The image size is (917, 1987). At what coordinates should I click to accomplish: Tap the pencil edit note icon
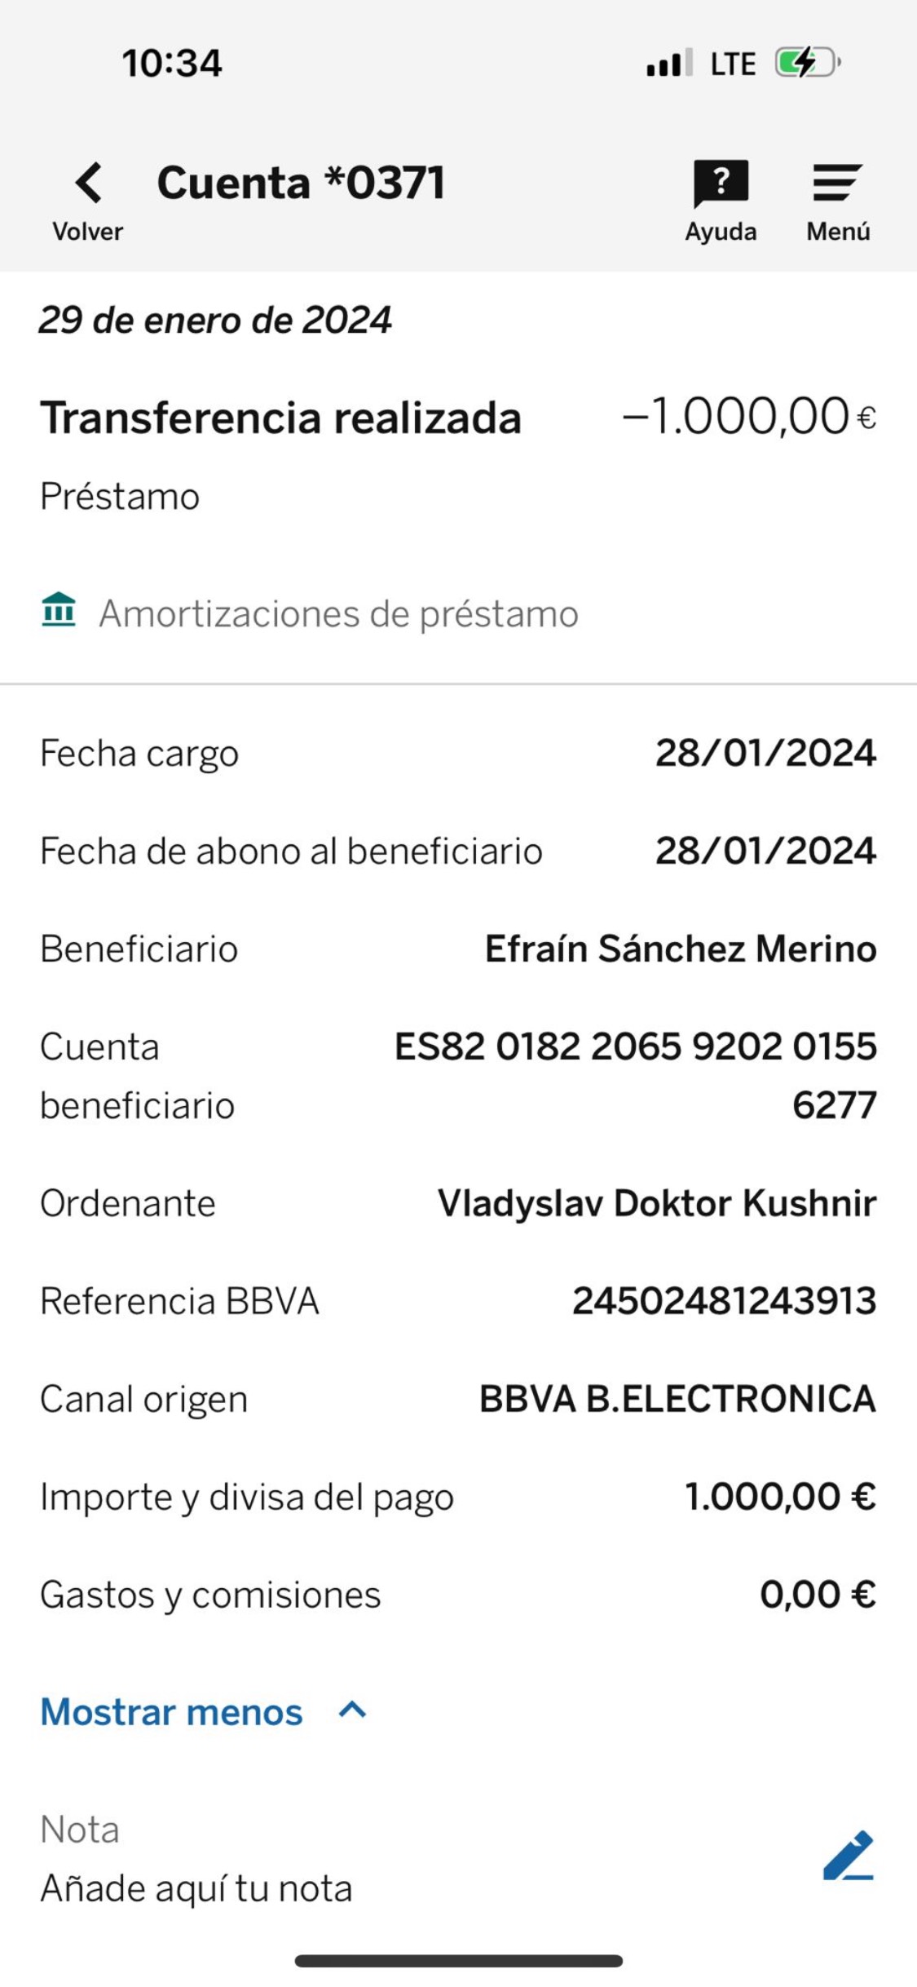pyautogui.click(x=849, y=1856)
